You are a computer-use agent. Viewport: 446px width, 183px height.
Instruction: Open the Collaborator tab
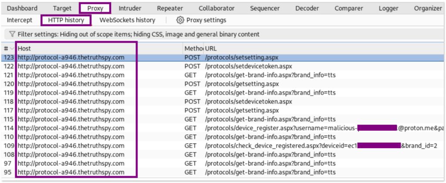pos(216,8)
